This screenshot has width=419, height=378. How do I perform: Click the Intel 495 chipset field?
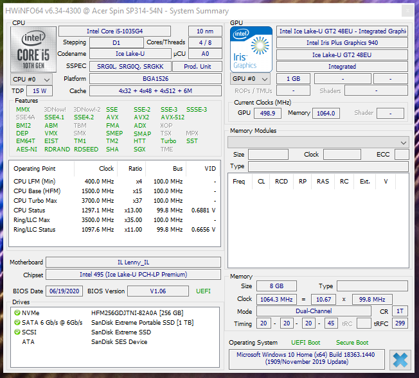click(x=133, y=275)
